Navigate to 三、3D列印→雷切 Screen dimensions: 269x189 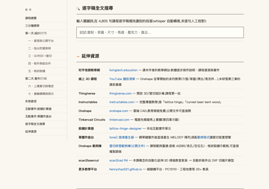click(x=40, y=56)
